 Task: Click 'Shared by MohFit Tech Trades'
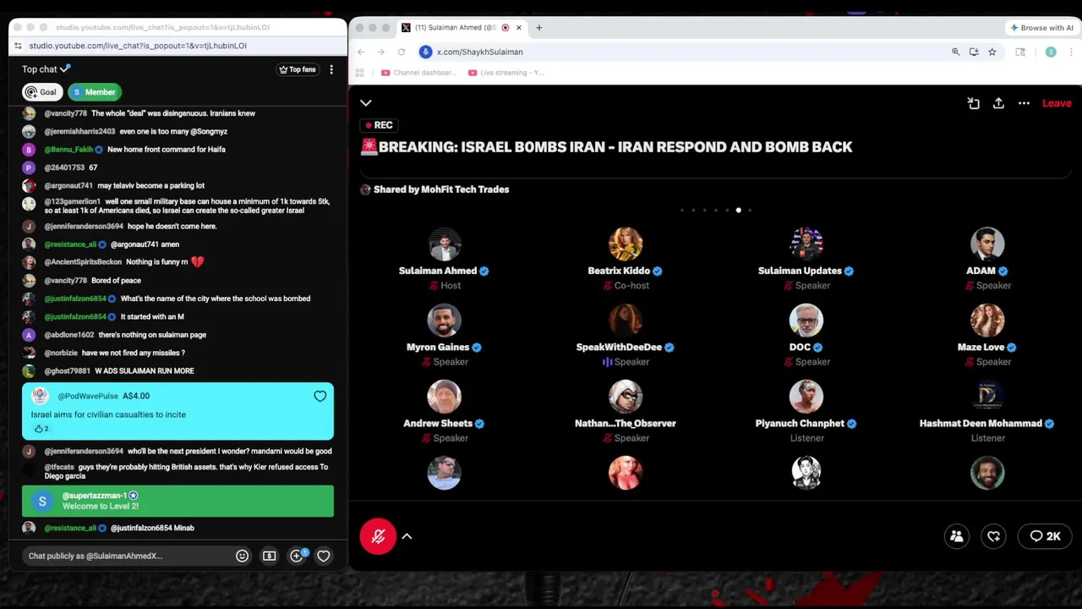point(441,189)
